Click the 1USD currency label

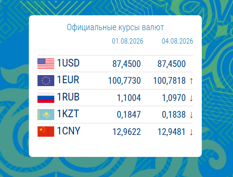click(68, 63)
